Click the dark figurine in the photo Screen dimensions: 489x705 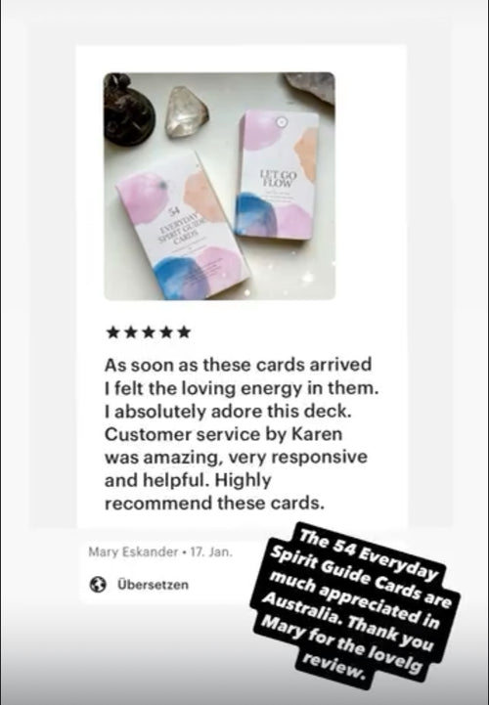128,110
